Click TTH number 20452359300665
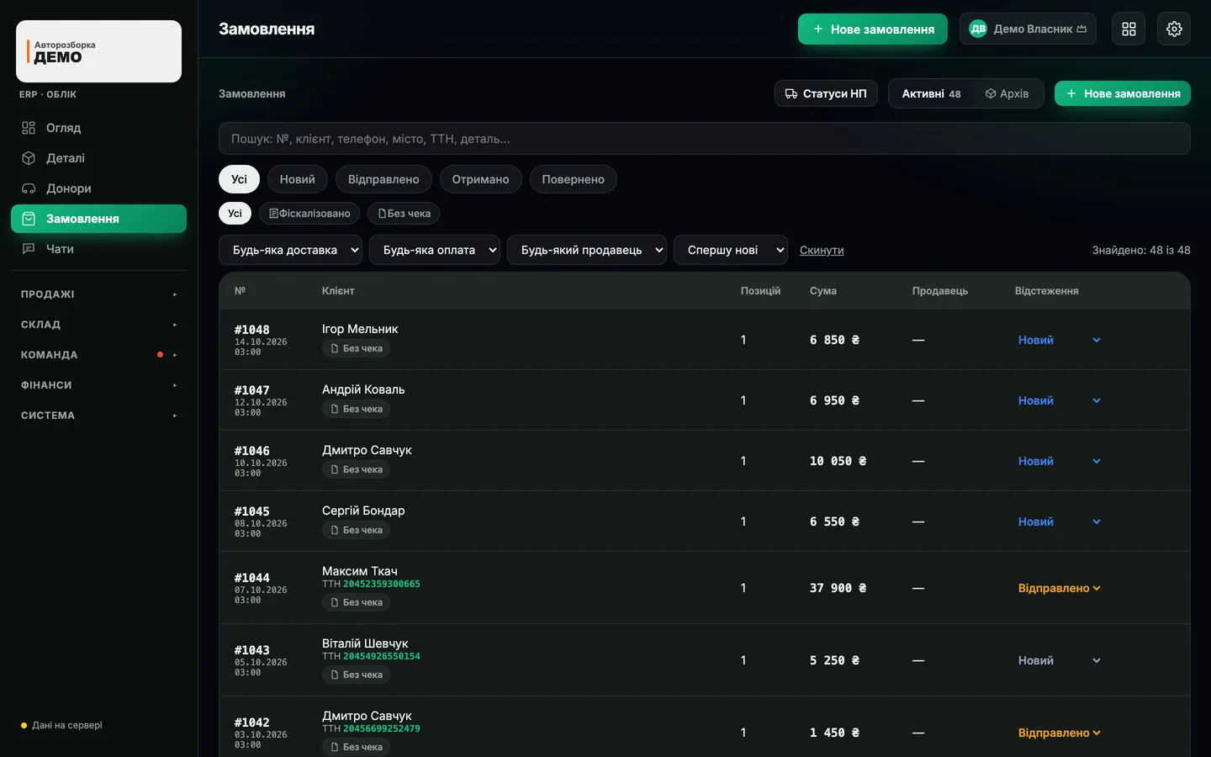 [382, 584]
